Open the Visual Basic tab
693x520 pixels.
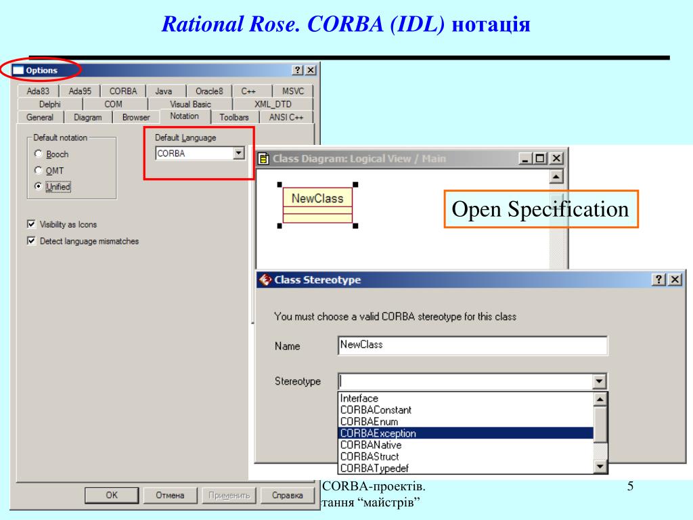click(x=190, y=104)
